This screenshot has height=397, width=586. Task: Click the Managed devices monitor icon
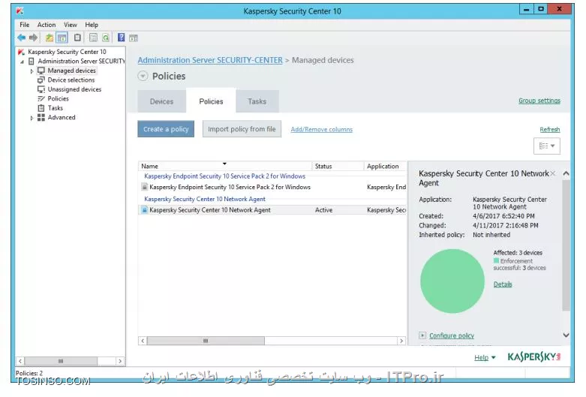[41, 71]
